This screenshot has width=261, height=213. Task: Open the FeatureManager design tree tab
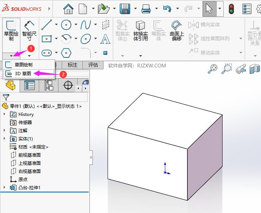pyautogui.click(x=10, y=85)
